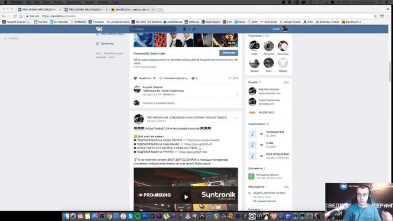Open uTorrent from the dock
393x221 pixels.
click(166, 216)
